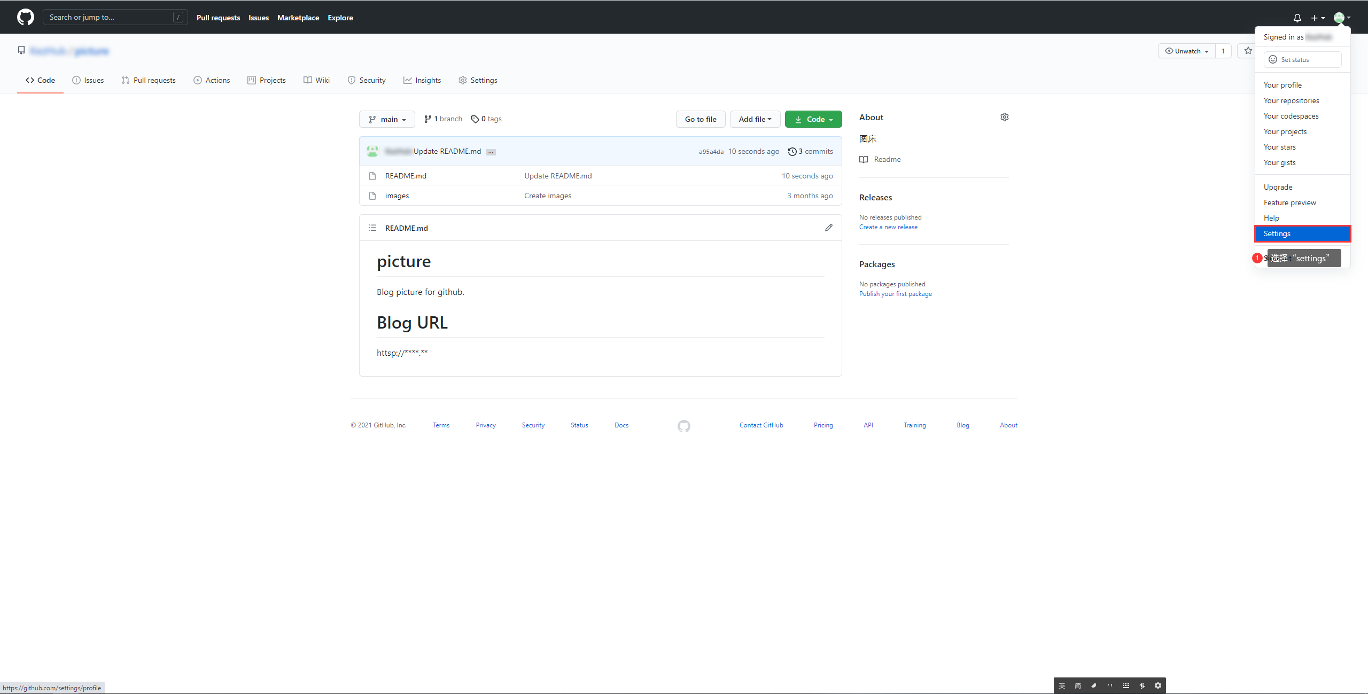Open footer Contact GitHub link

[x=761, y=425]
